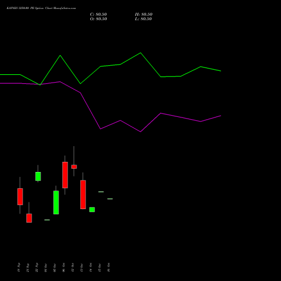Click the high price H: 80.50 value
The width and height of the screenshot is (281, 281).
point(144,15)
